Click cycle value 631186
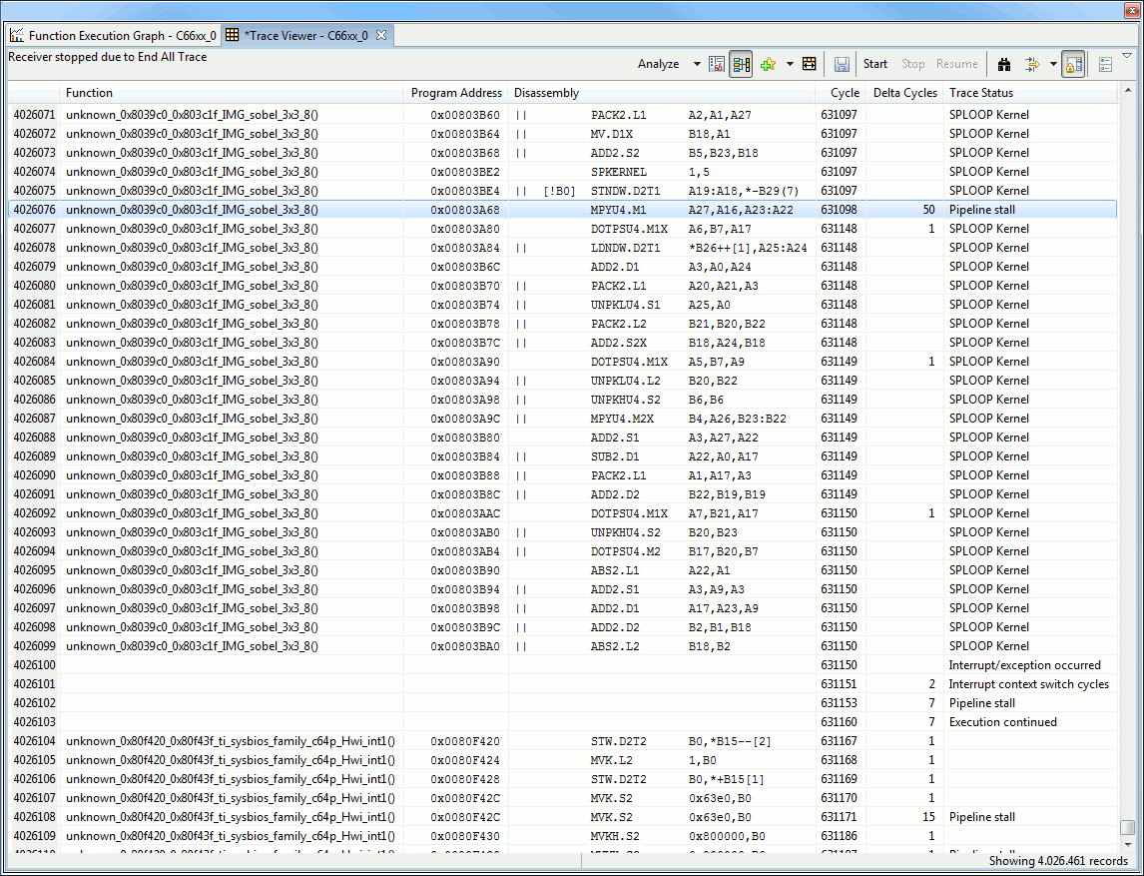The image size is (1144, 876). click(839, 836)
